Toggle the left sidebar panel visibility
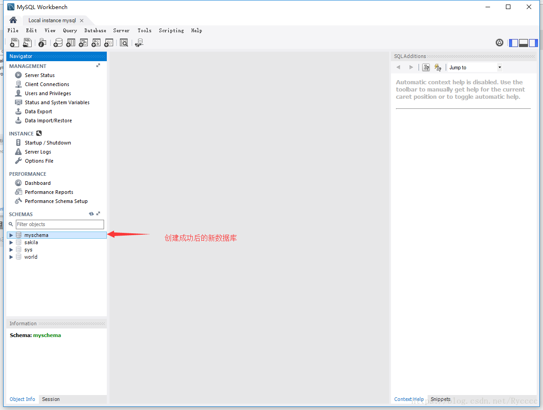 tap(514, 43)
